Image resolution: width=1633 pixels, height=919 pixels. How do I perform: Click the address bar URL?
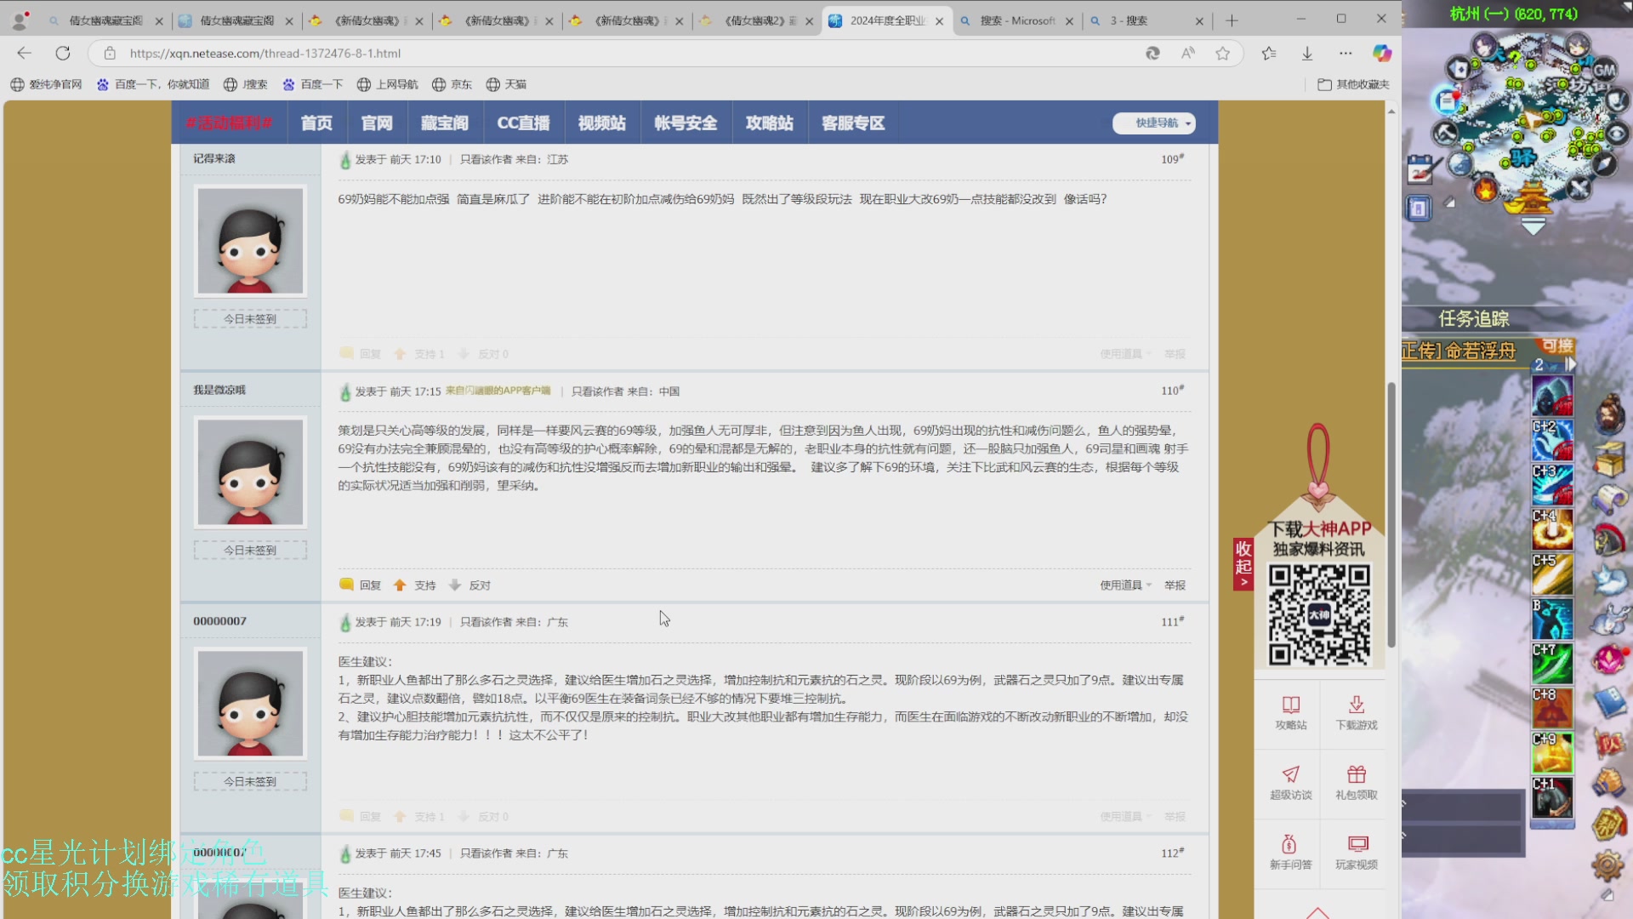[265, 54]
